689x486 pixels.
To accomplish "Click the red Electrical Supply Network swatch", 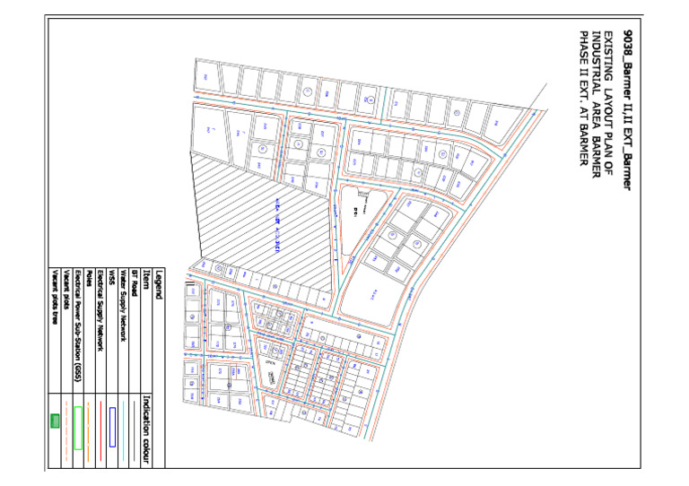I will coord(100,430).
